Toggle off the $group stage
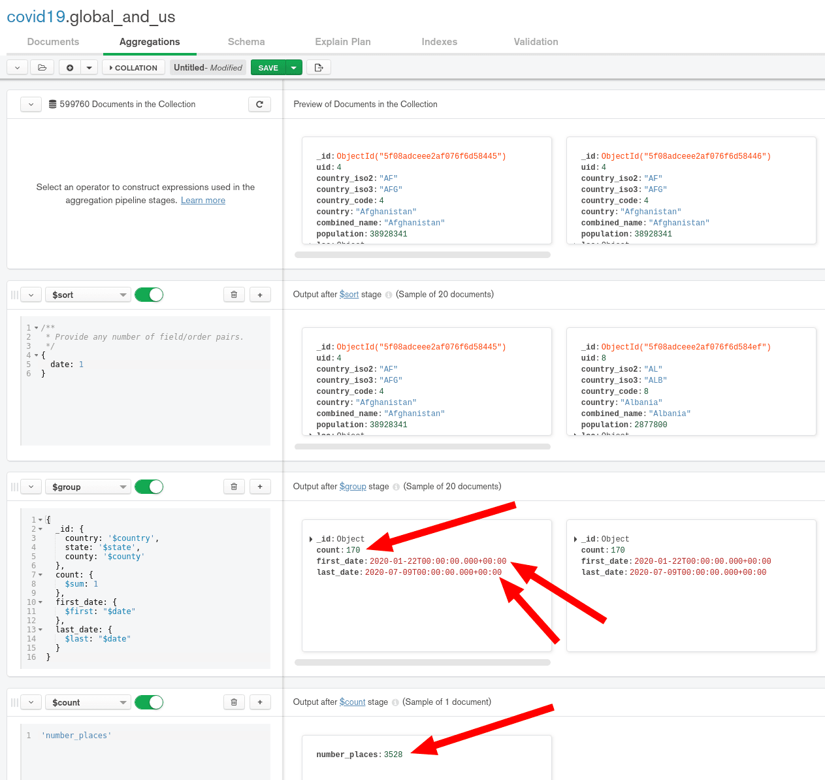Viewport: 825px width, 780px height. point(149,487)
